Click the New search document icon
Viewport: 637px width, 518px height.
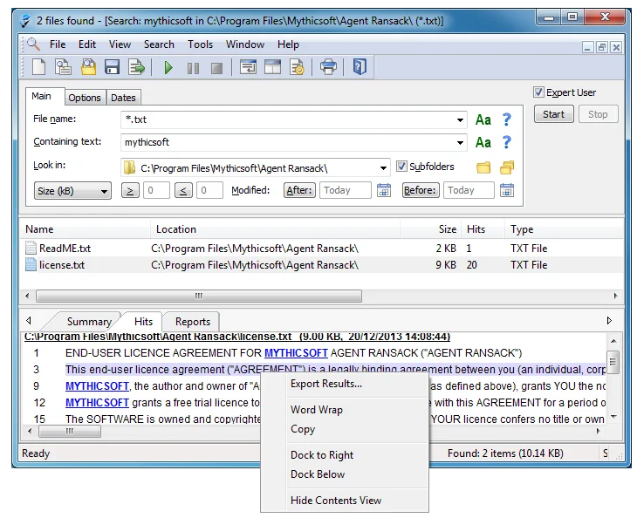(38, 67)
